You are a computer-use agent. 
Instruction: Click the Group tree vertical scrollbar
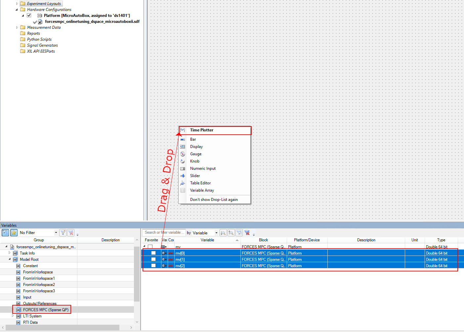point(137,275)
